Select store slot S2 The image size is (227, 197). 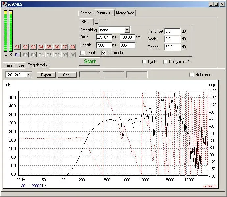tap(25, 47)
